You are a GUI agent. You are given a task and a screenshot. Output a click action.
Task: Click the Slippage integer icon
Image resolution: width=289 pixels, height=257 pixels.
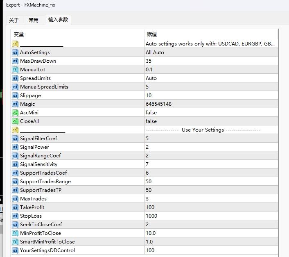coord(15,96)
